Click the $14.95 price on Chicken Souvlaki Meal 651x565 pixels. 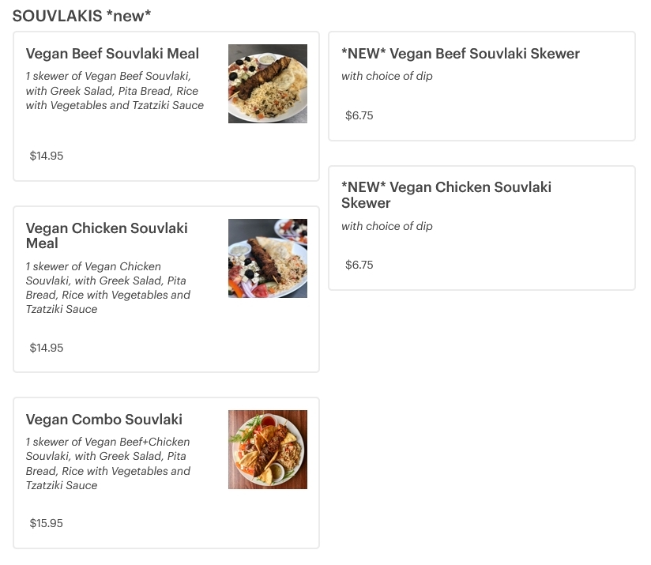click(47, 348)
